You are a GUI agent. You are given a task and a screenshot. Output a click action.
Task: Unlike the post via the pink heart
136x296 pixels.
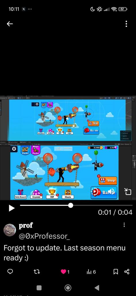[x=64, y=272]
